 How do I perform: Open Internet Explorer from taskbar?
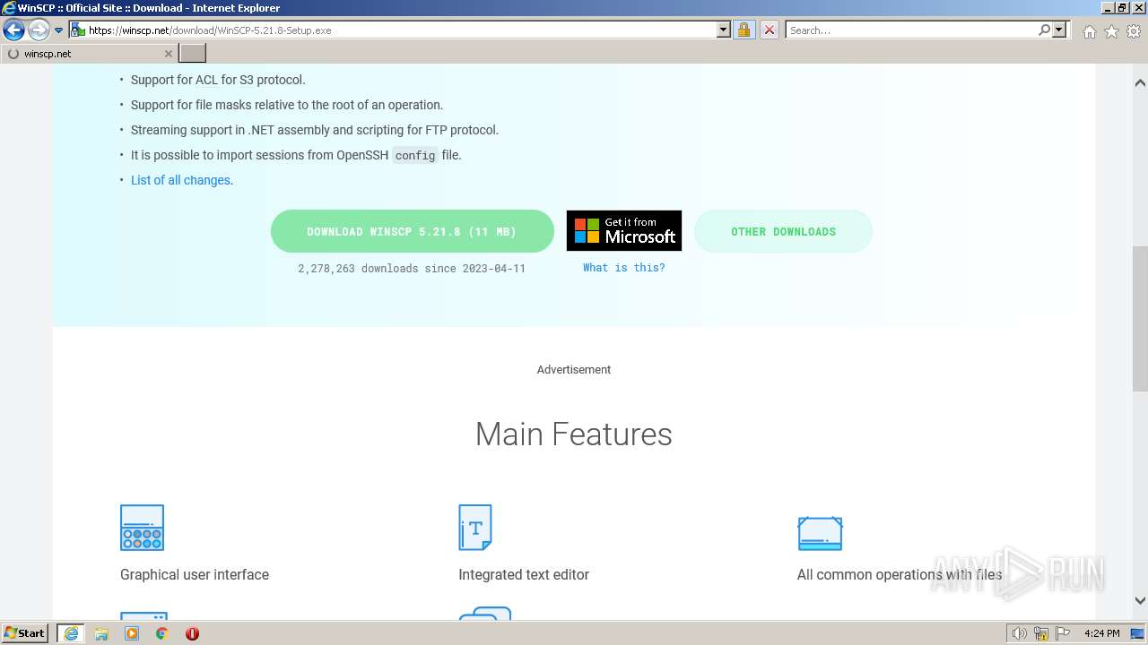tap(70, 633)
